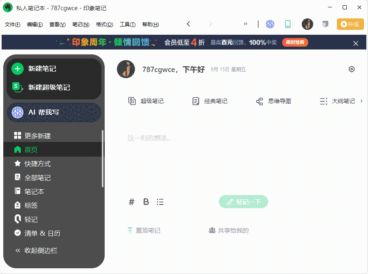This screenshot has width=368, height=274.
Task: Expand more toolbar options via the chevron
Action: [x=245, y=24]
